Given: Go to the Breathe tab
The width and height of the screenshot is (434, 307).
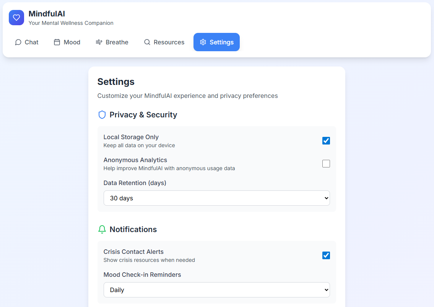Looking at the screenshot, I should (x=112, y=42).
